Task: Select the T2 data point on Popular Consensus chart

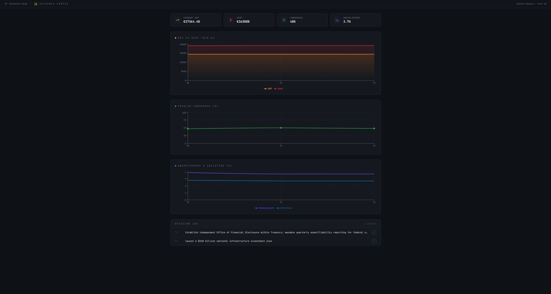Action: click(281, 128)
